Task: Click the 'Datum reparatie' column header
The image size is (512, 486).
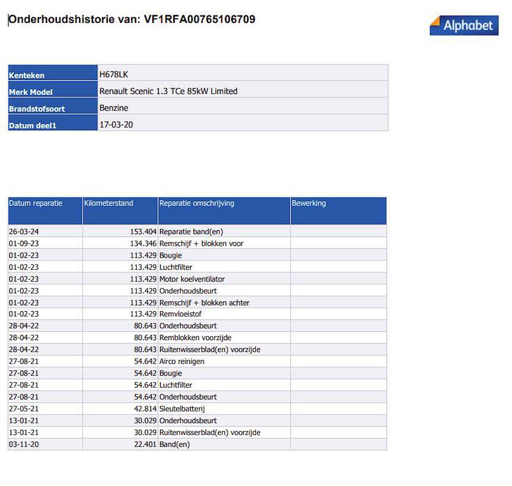Action: (x=45, y=211)
